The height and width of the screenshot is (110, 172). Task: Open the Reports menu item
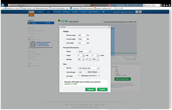click(75, 12)
